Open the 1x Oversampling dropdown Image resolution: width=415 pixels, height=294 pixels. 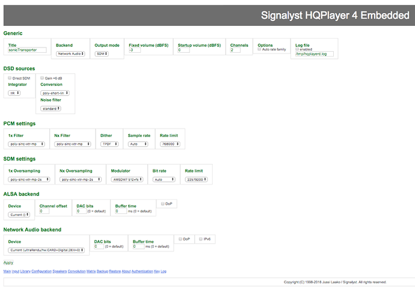(x=29, y=179)
